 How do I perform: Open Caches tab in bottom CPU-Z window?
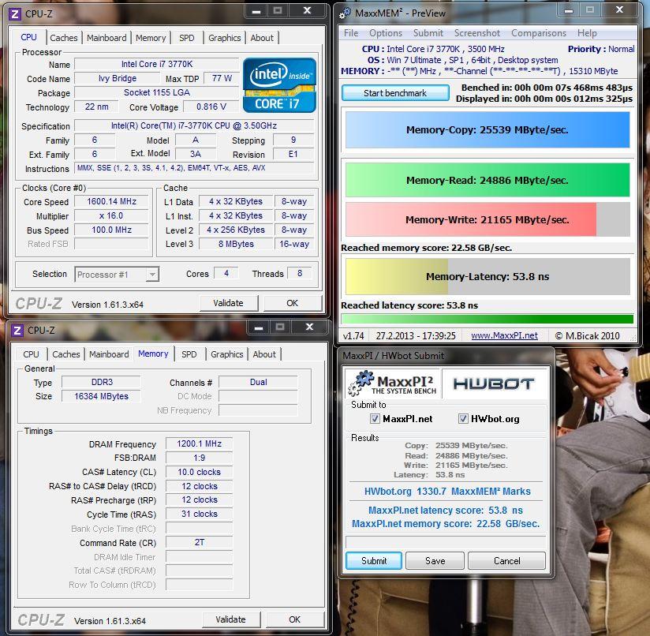click(x=66, y=354)
